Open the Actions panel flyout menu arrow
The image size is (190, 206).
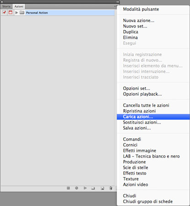pyautogui.click(x=115, y=6)
